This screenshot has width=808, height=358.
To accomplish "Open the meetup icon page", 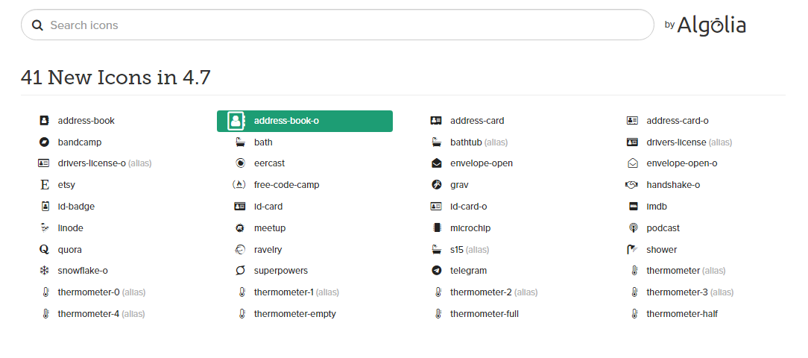I will [269, 228].
